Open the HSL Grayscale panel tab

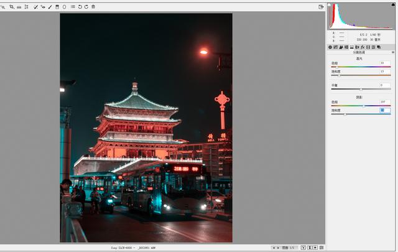[x=346, y=47]
